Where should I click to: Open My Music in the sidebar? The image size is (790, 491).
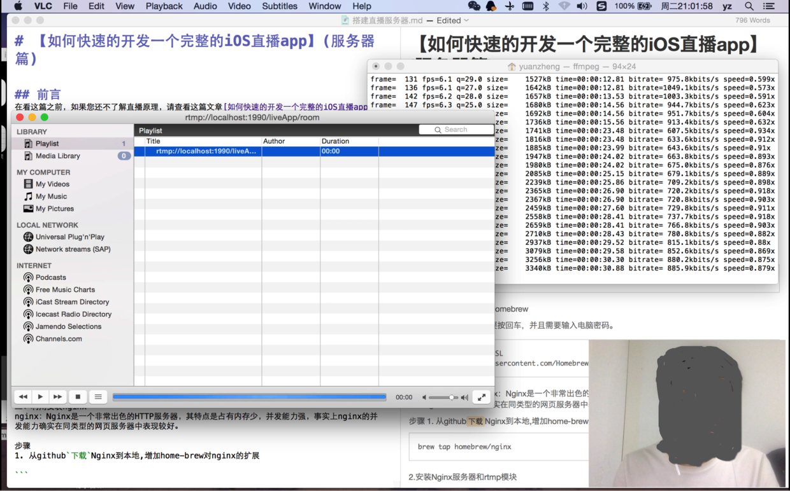[51, 197]
